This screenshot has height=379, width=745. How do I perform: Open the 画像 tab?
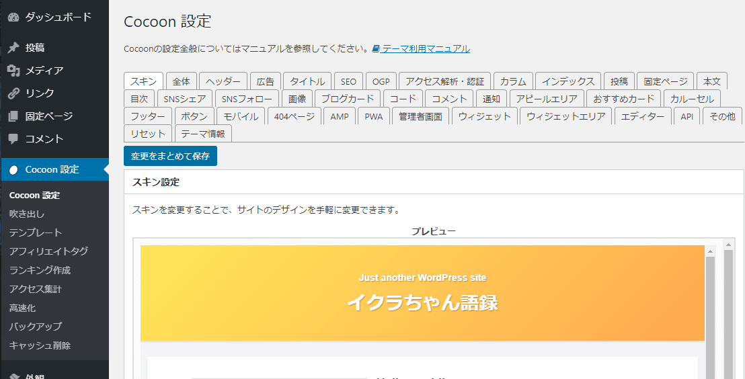pos(297,99)
